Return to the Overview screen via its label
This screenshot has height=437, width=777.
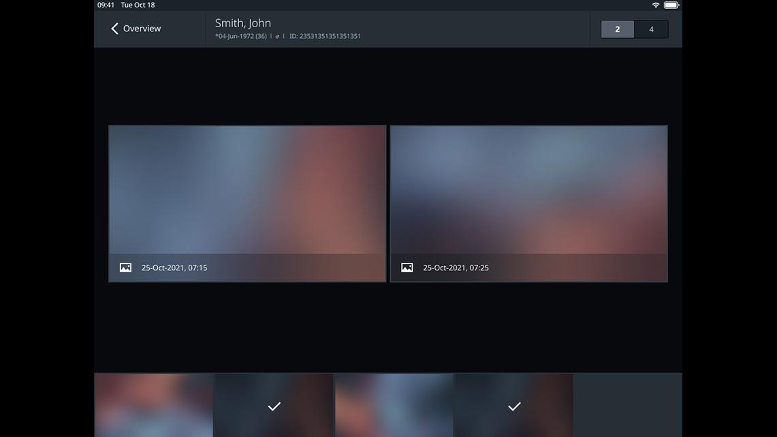(142, 29)
